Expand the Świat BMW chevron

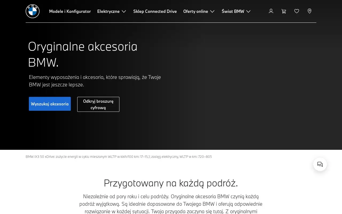(x=248, y=11)
